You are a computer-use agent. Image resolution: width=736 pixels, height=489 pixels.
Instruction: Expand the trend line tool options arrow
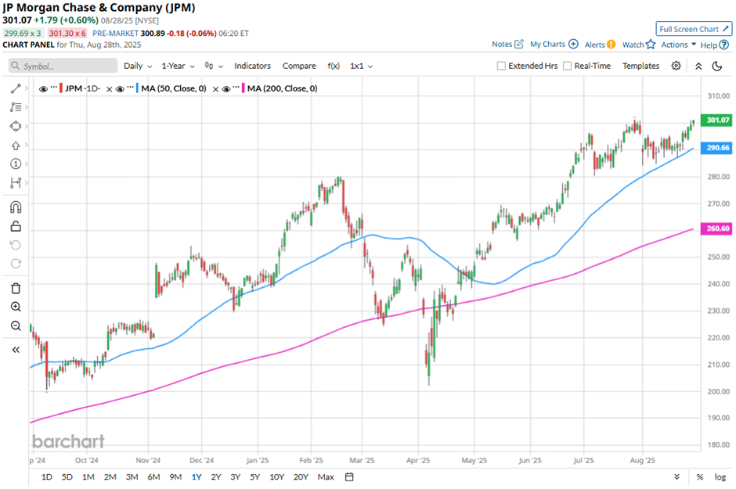[27, 88]
